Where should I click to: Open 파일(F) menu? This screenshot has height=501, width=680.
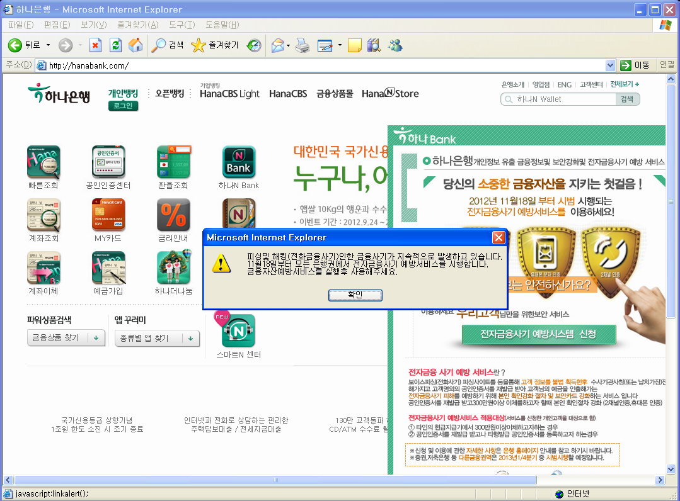(20, 25)
